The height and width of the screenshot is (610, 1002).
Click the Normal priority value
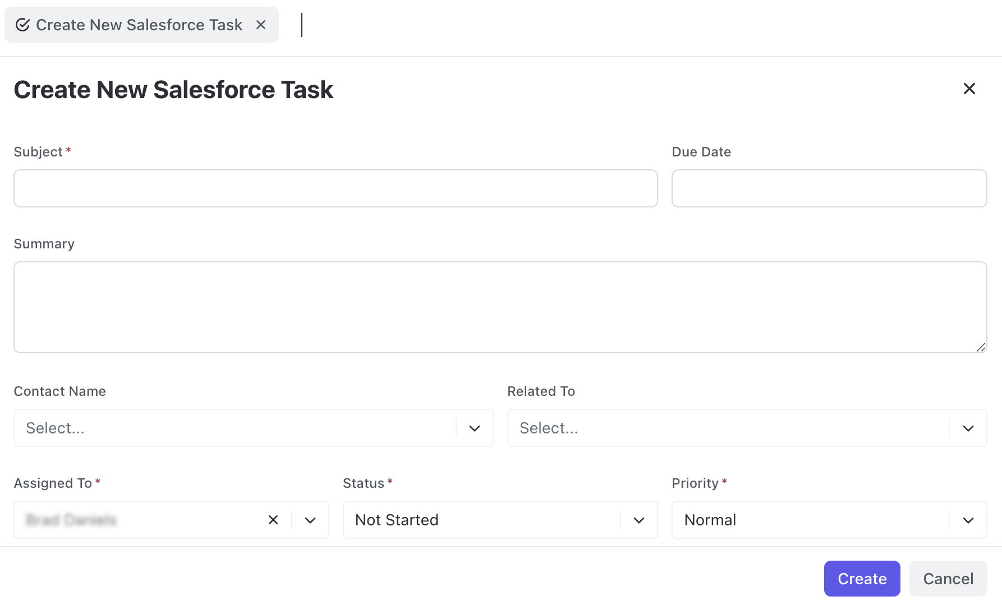point(710,520)
